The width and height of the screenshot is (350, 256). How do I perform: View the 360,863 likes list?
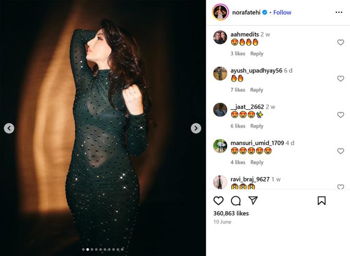(x=231, y=213)
